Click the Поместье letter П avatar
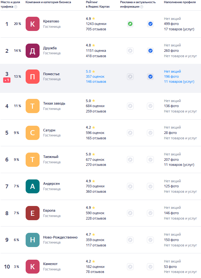This screenshot has width=201, height=278. [x=33, y=76]
